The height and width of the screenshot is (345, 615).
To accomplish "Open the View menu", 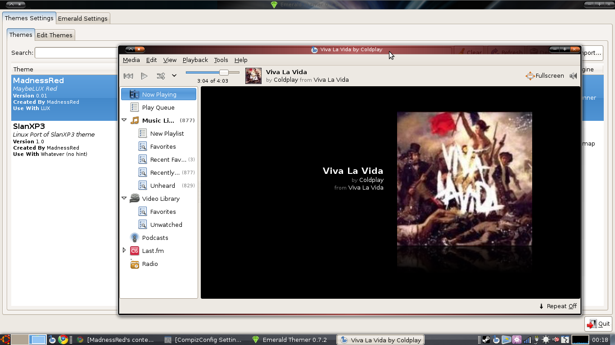I will coord(170,60).
